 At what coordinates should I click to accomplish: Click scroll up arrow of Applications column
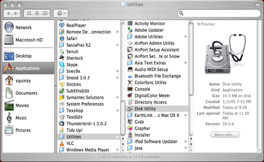[x=123, y=139]
